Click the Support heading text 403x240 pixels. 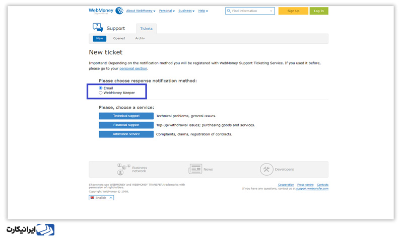[x=116, y=29]
